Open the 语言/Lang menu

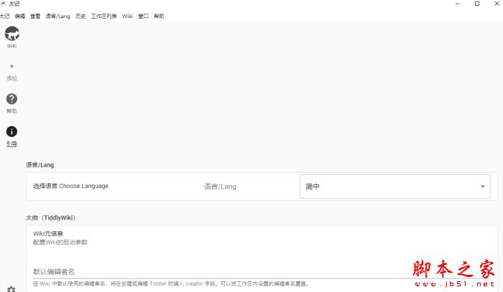58,16
